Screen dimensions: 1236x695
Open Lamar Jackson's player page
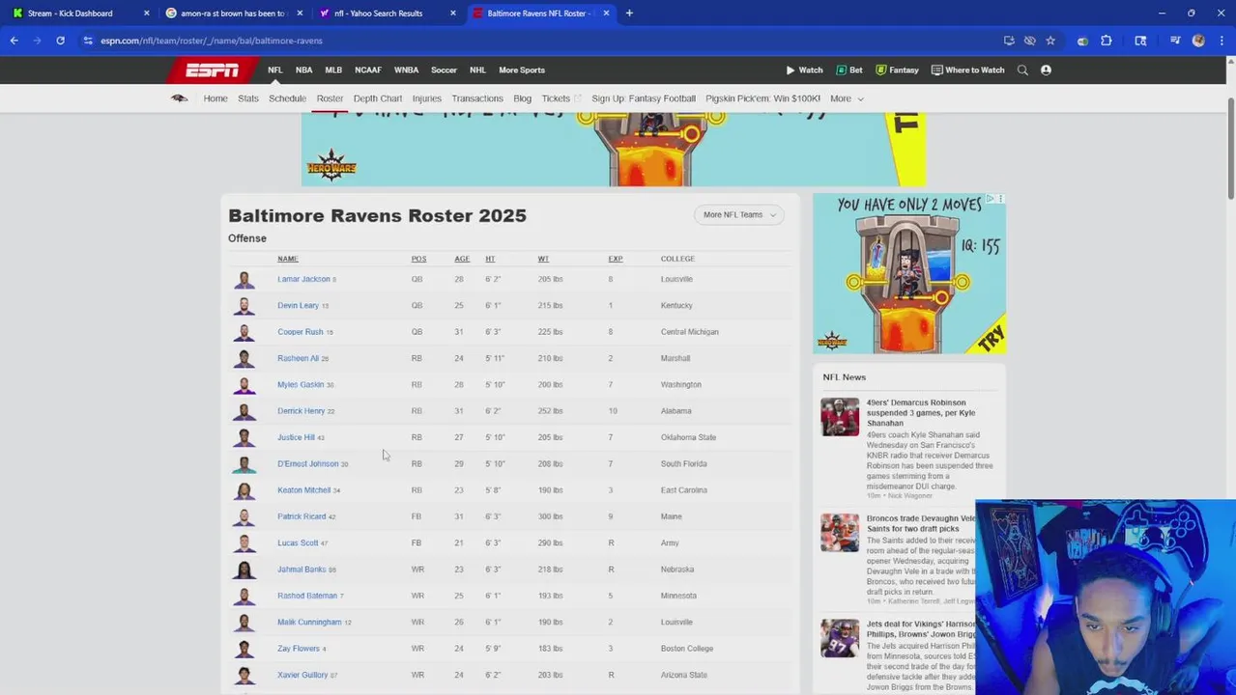click(x=303, y=279)
